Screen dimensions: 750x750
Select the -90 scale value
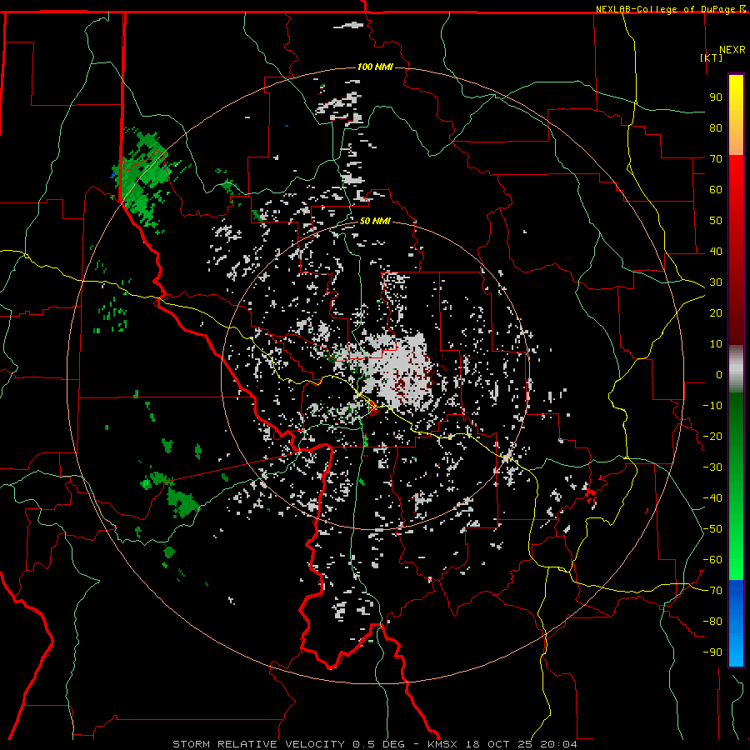[712, 652]
